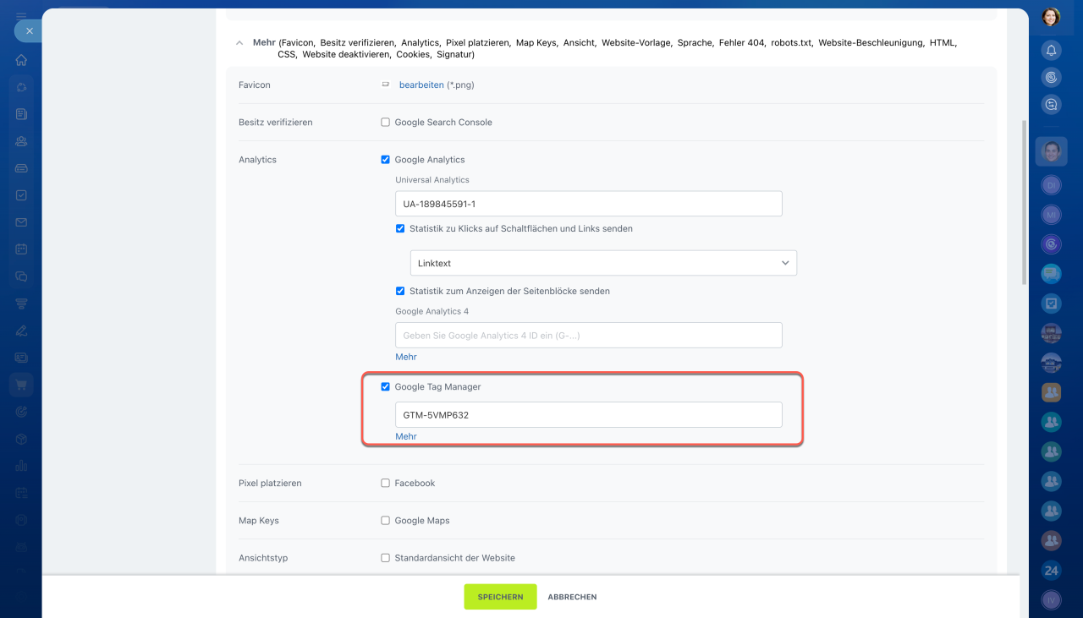Check Standardansicht der Website checkbox
1083x618 pixels.
[386, 558]
